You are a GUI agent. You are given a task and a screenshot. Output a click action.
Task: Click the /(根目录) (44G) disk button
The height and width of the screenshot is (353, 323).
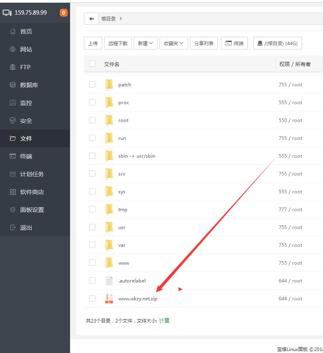coord(277,44)
